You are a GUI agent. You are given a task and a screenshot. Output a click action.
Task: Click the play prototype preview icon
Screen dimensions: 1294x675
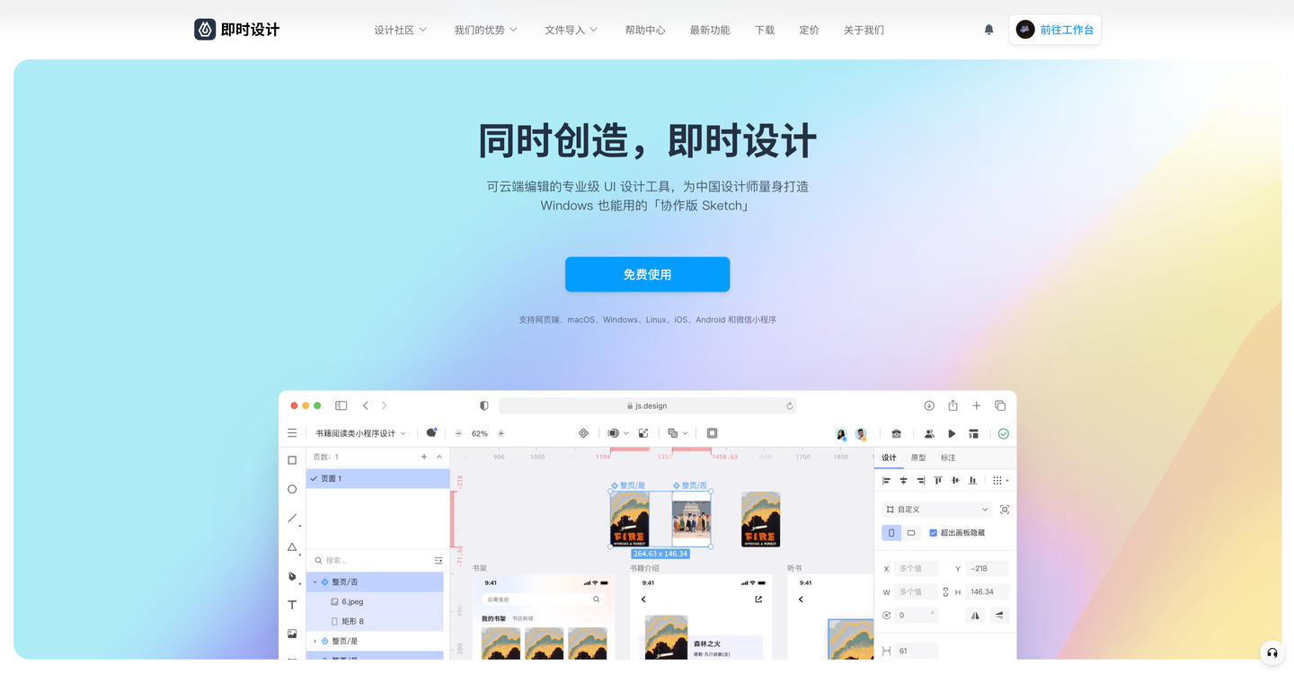pos(952,433)
